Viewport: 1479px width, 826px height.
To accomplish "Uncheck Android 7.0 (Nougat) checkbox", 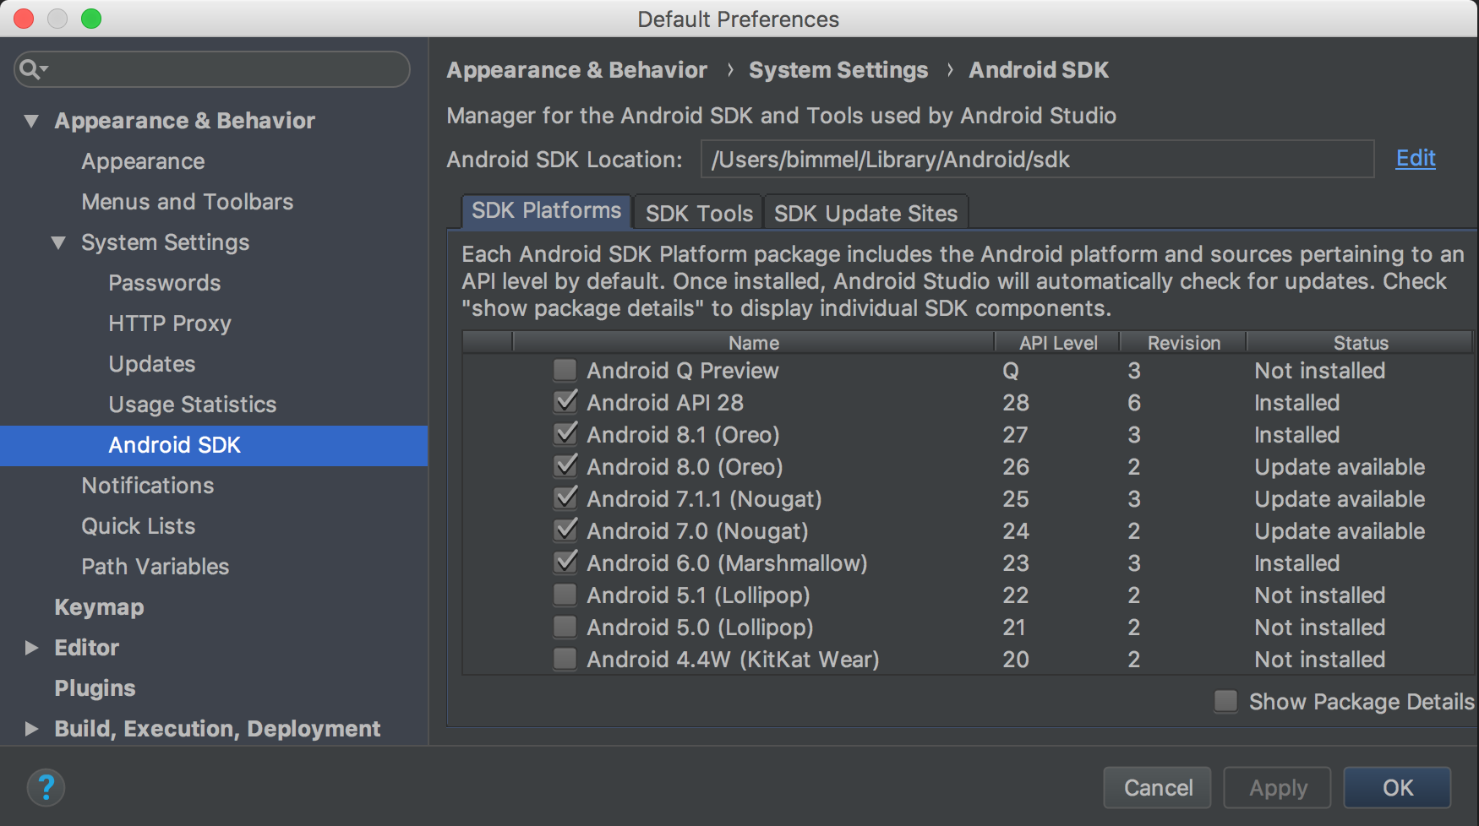I will (565, 530).
